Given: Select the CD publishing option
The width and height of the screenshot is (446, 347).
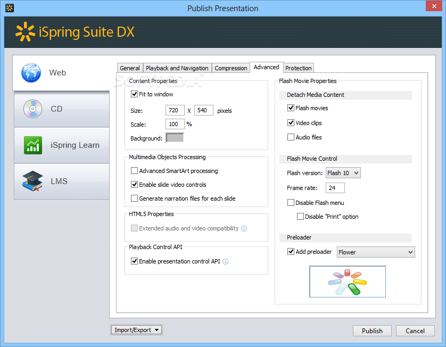Looking at the screenshot, I should click(62, 109).
